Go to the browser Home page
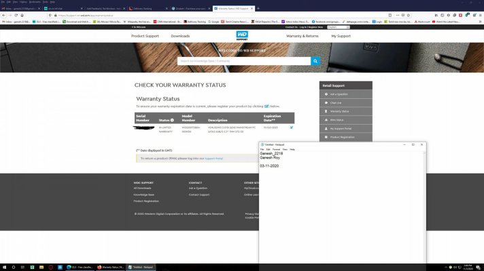The image size is (484, 271). tap(22, 15)
